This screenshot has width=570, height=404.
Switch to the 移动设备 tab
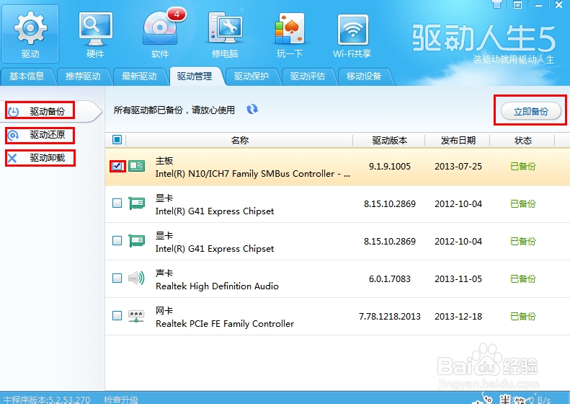pos(364,76)
